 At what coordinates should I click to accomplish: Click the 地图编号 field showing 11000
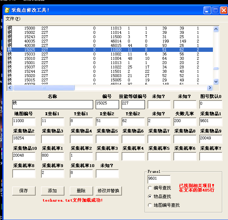[24, 122]
